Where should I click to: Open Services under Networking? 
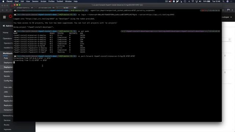(x=7, y=120)
